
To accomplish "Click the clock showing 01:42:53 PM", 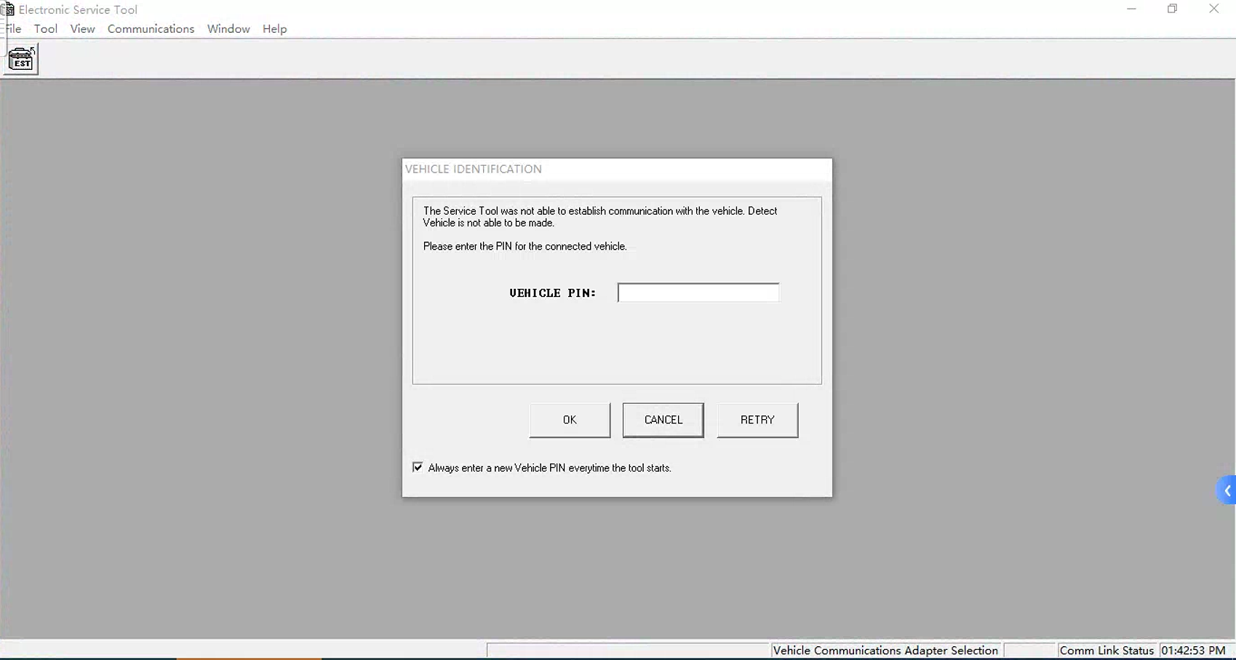I will (x=1194, y=650).
